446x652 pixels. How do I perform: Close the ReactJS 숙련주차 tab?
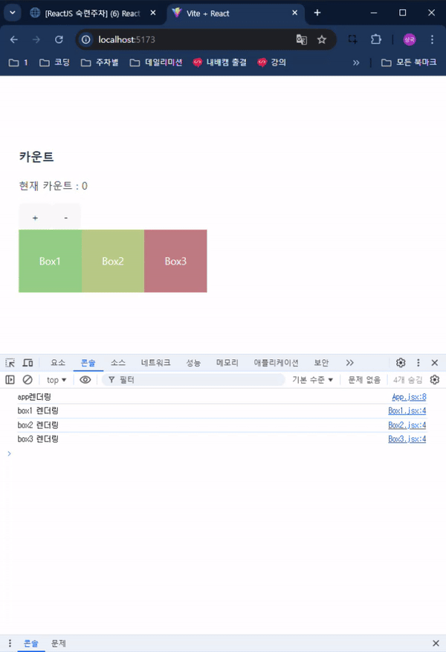click(x=153, y=13)
